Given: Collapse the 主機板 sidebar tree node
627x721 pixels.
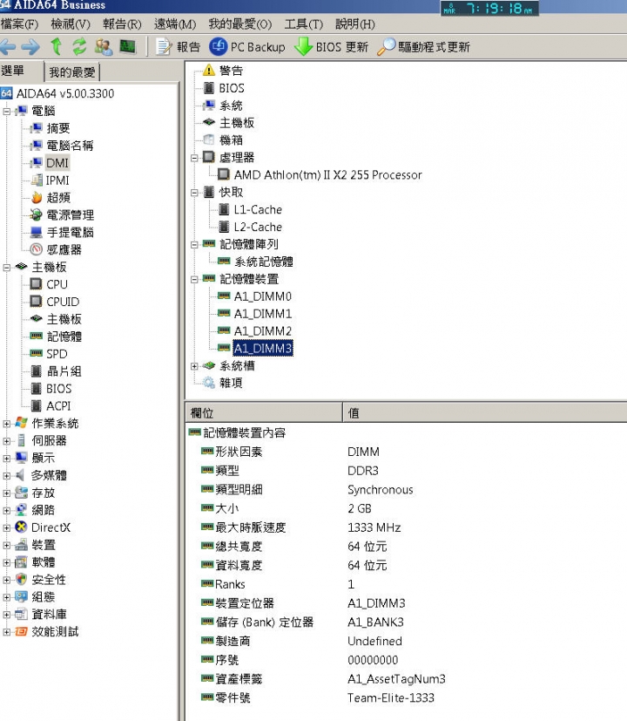Looking at the screenshot, I should (6, 267).
